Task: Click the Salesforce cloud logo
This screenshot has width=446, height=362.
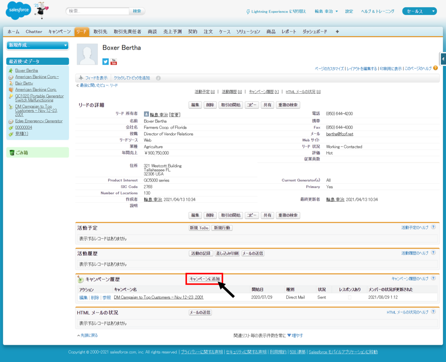Action: (x=18, y=11)
